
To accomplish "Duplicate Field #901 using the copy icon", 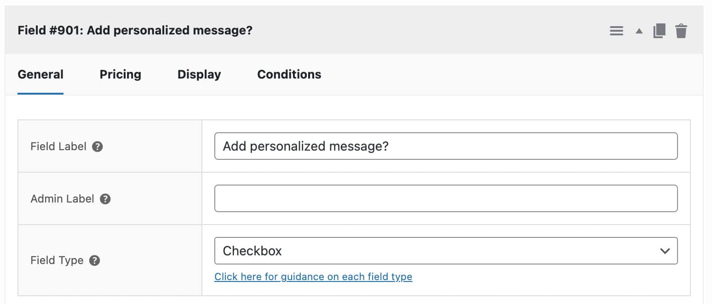I will [x=660, y=30].
